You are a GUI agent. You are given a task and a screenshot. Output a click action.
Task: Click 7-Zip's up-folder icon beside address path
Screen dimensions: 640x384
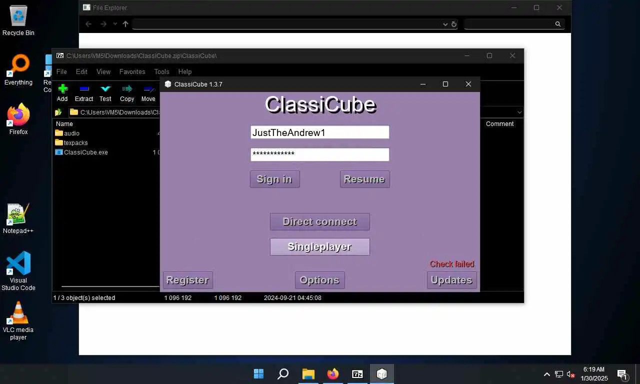(x=58, y=112)
